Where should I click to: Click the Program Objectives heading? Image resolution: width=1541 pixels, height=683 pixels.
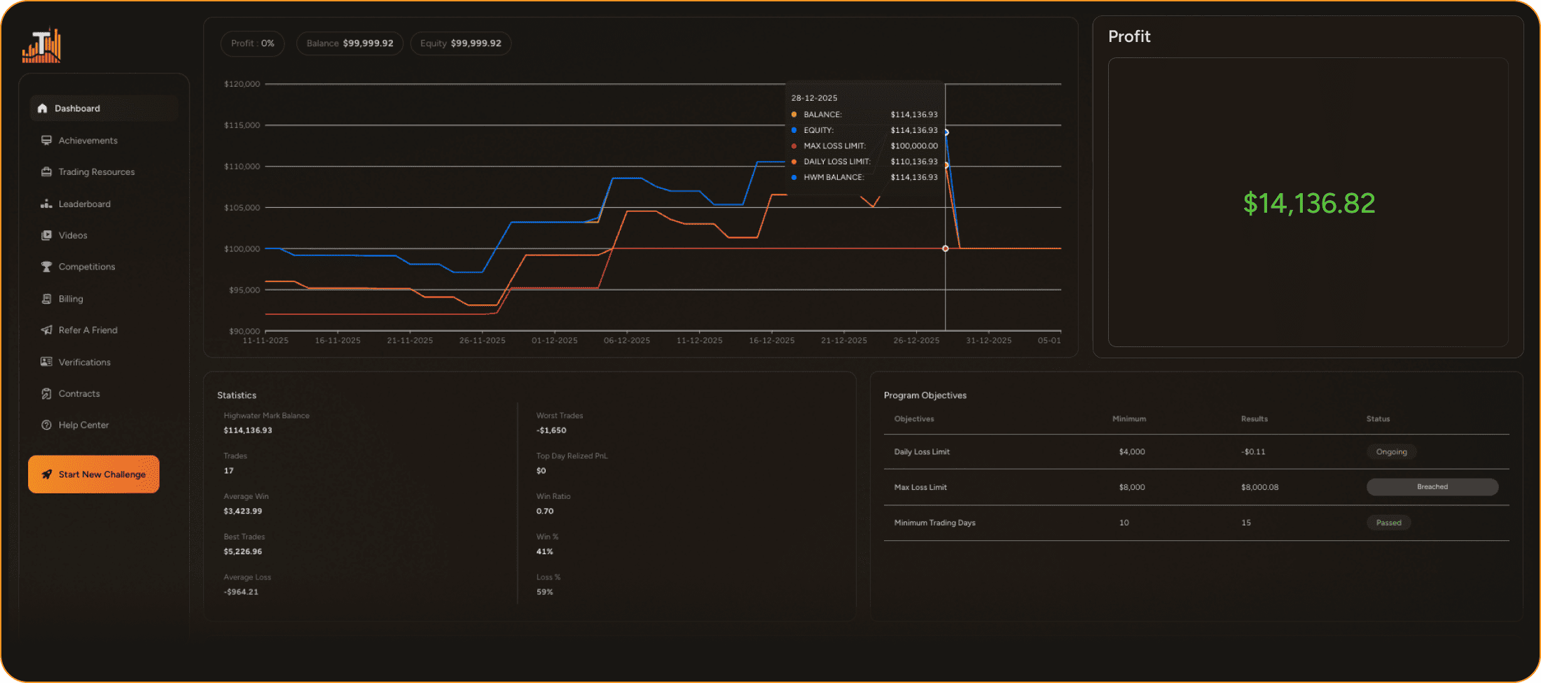point(925,395)
